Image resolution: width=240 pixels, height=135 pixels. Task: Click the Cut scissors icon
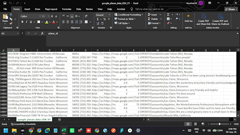pos(11,15)
